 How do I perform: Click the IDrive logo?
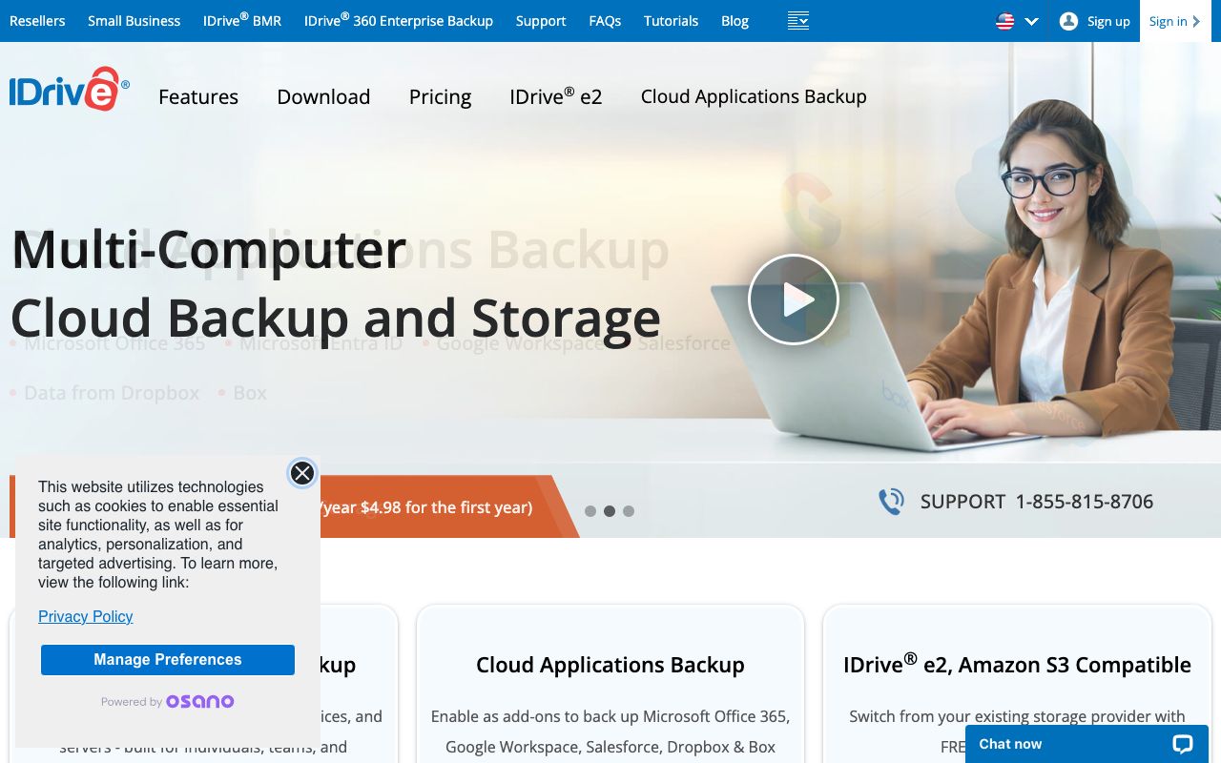(70, 90)
